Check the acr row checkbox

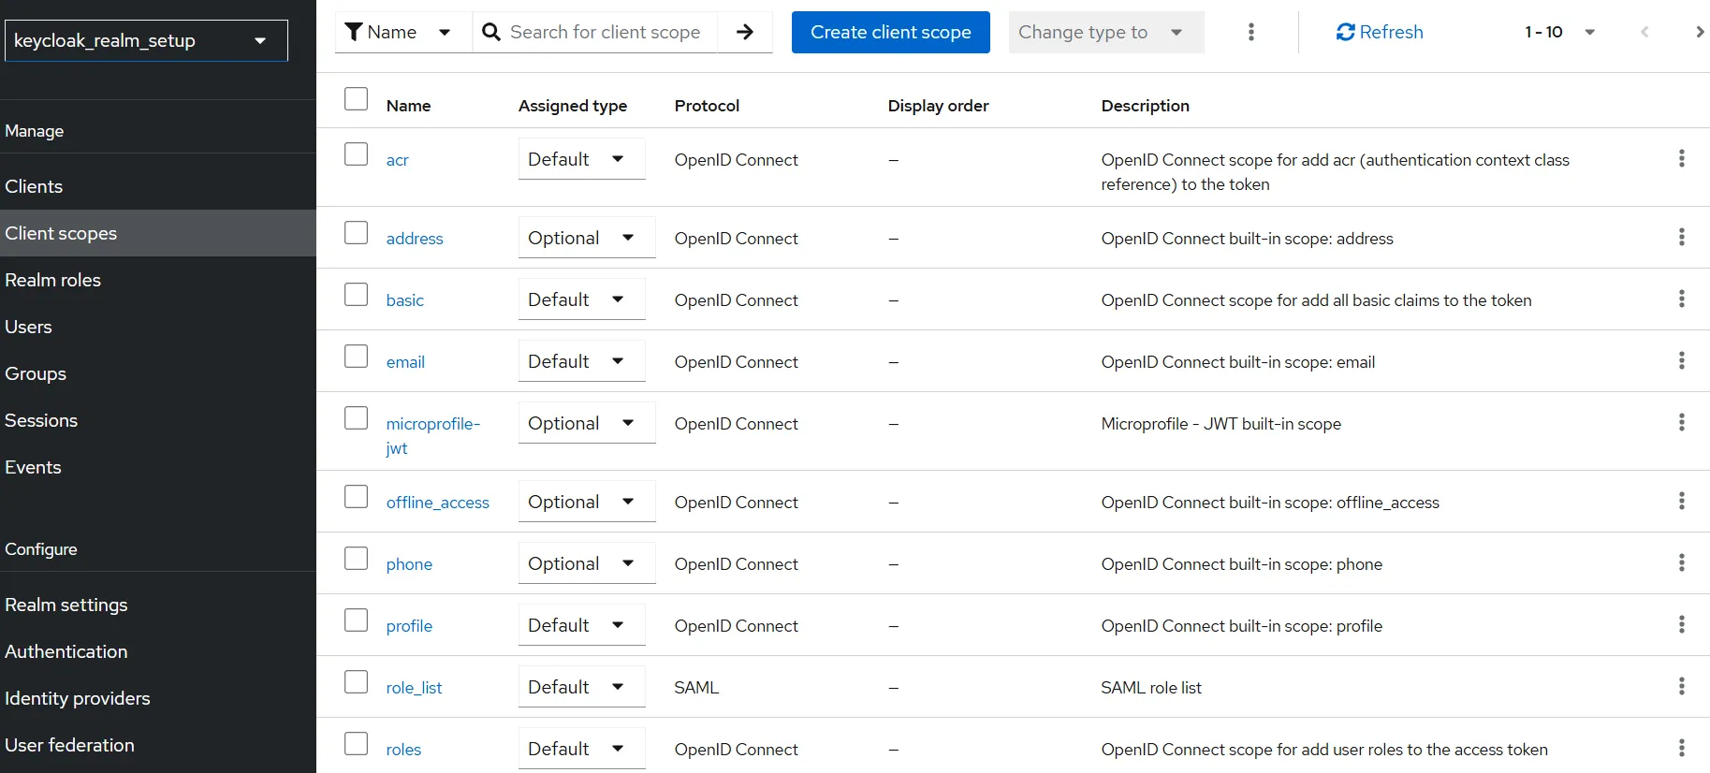(356, 153)
